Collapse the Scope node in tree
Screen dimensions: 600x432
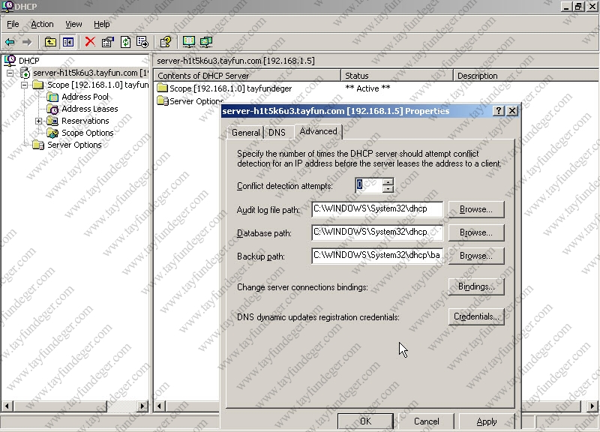coord(25,85)
